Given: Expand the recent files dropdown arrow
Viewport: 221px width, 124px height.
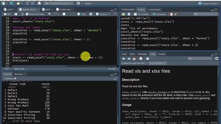Looking at the screenshot, I should click(x=22, y=3).
